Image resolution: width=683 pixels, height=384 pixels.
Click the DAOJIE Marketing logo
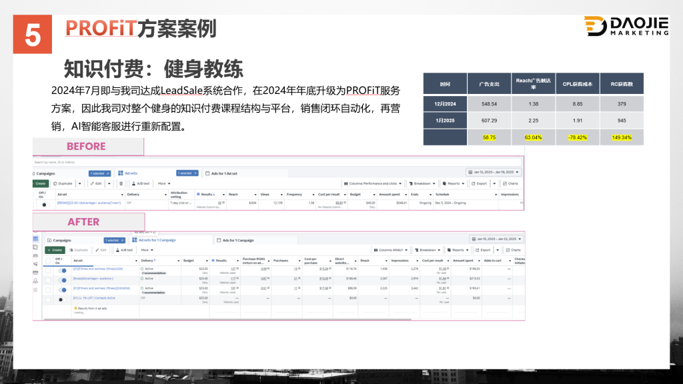tap(626, 26)
